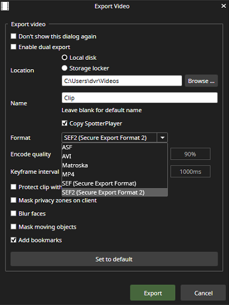This screenshot has height=305, width=229.
Task: Click the Format label
Action: tap(20, 138)
